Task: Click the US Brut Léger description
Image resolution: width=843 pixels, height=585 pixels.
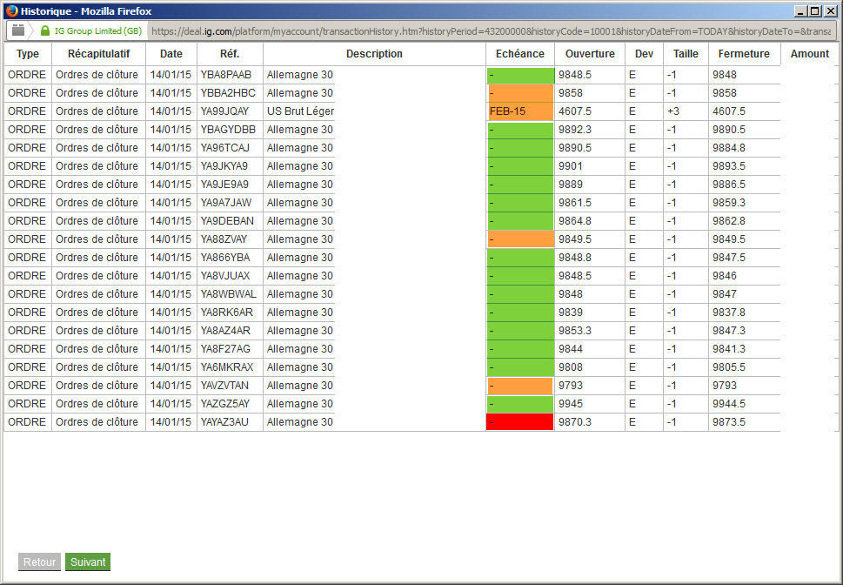Action: [x=300, y=111]
